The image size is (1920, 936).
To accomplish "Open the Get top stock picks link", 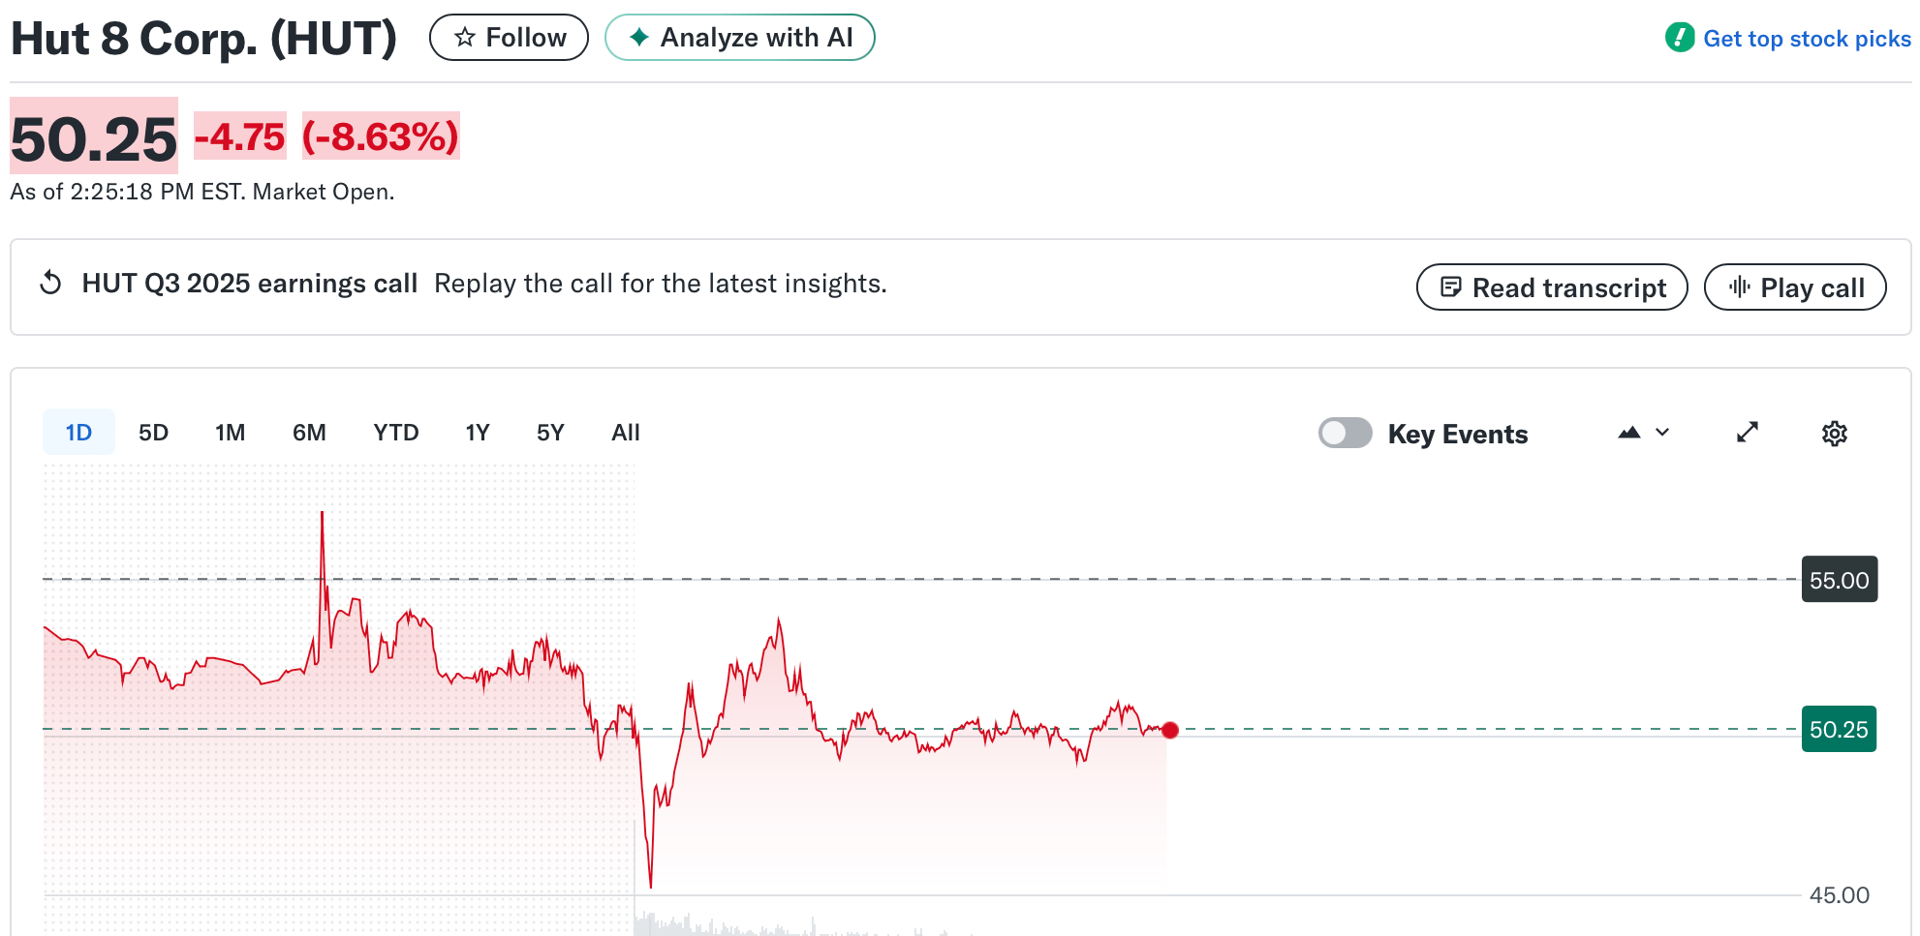I will coord(1807,39).
